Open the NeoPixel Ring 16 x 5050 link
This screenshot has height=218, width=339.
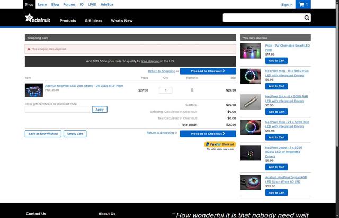pyautogui.click(x=287, y=73)
